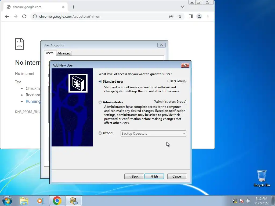Viewport: 275px width, 206px height.
Task: Launch Windows Media Player from taskbar
Action: click(40, 201)
